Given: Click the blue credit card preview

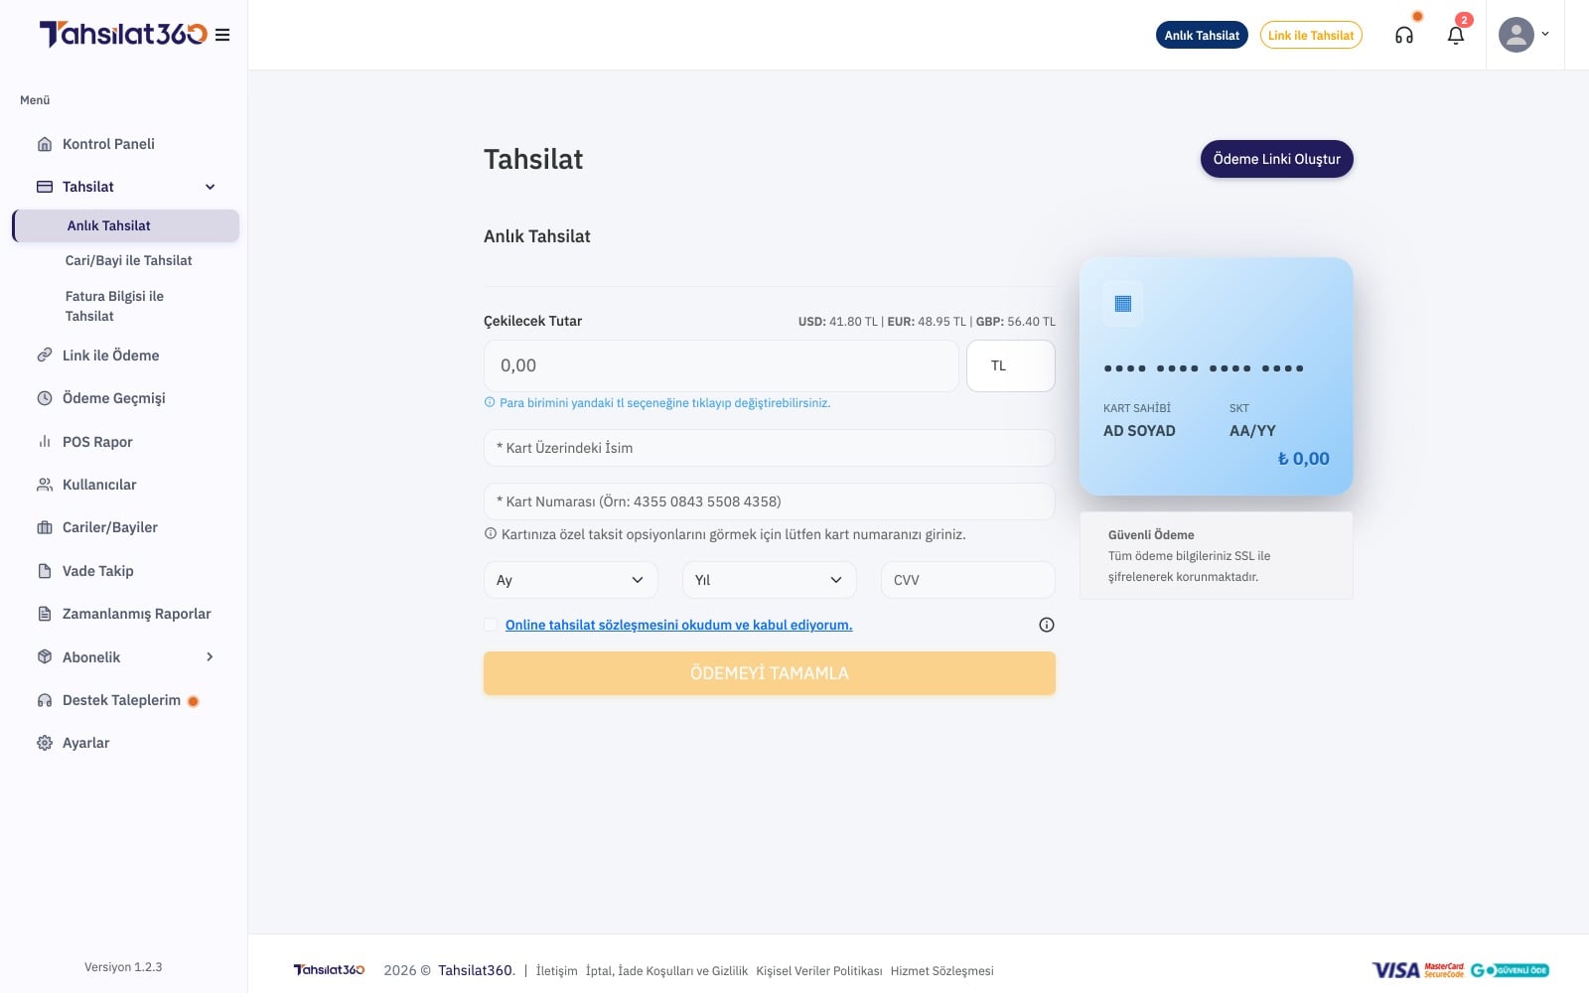Looking at the screenshot, I should (x=1216, y=376).
